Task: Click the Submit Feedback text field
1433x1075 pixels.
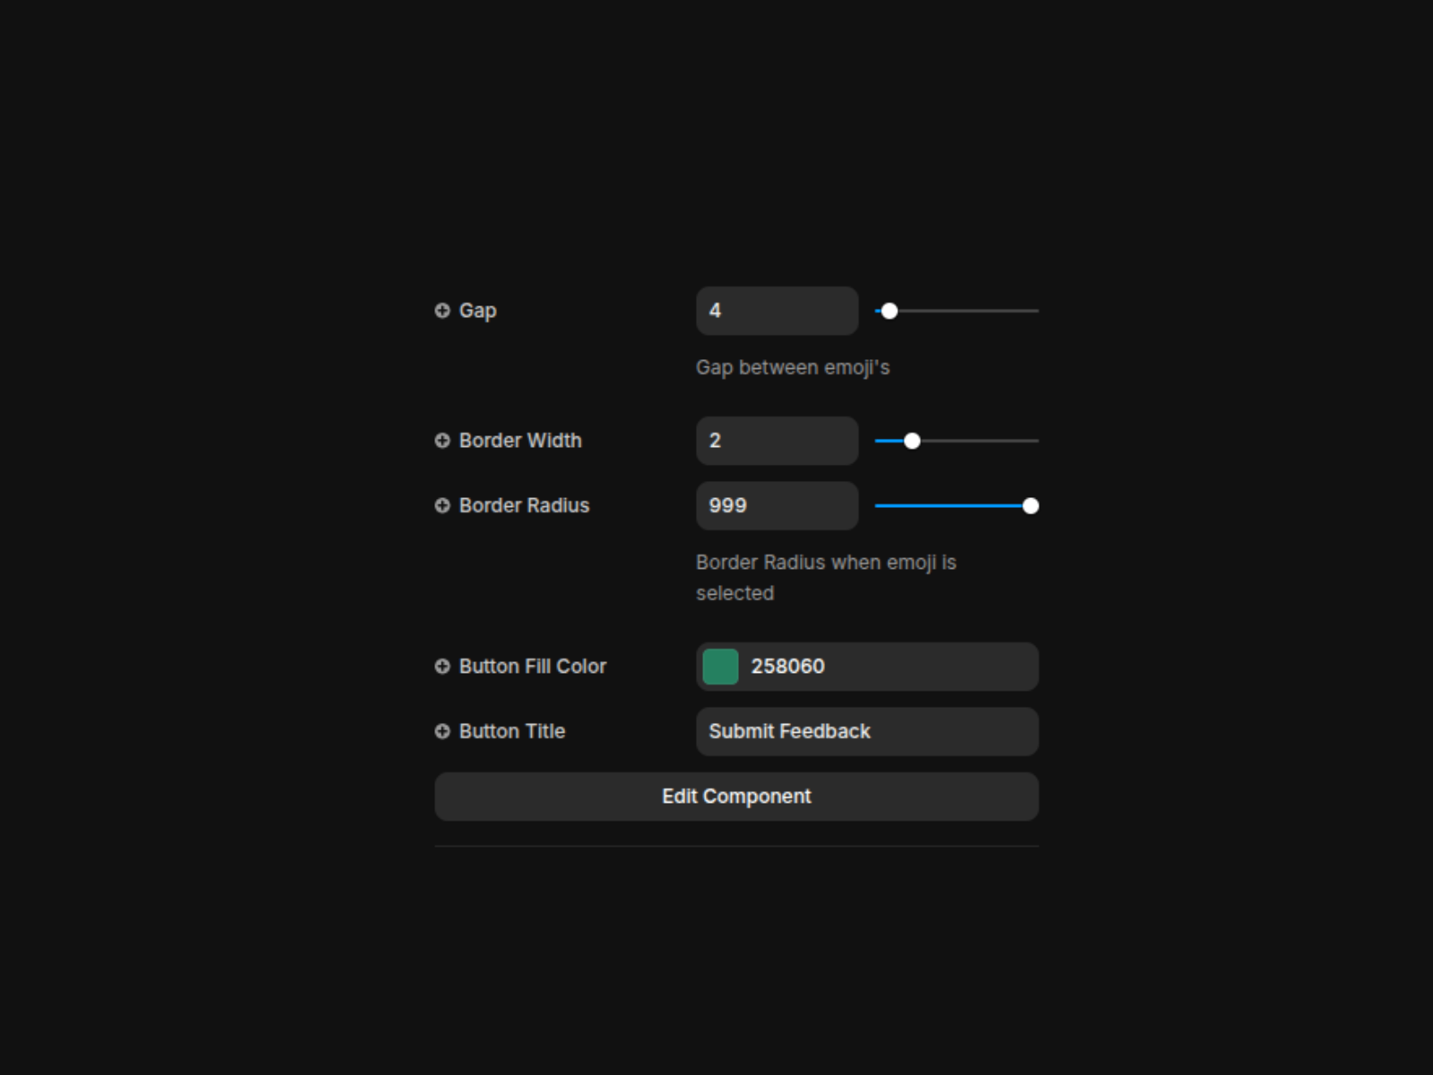Action: tap(867, 732)
